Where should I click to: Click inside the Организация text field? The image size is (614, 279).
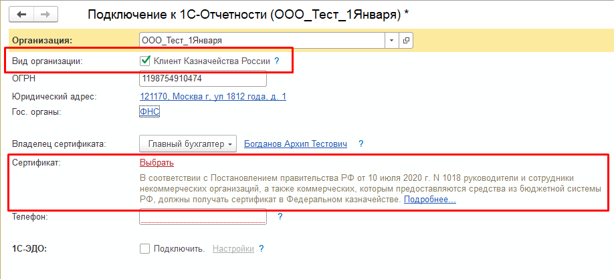pos(261,41)
